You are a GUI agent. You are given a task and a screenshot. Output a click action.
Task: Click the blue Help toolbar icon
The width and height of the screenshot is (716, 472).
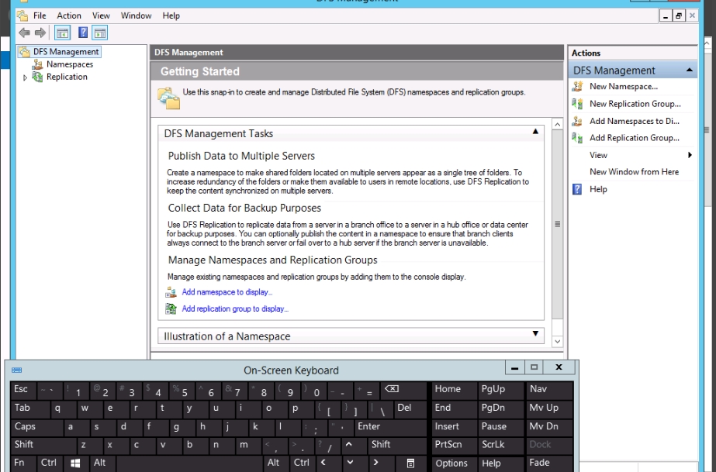[82, 33]
